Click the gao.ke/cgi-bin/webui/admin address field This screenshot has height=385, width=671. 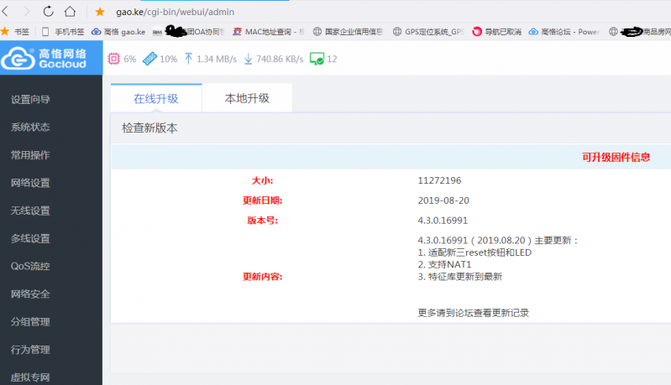click(175, 12)
